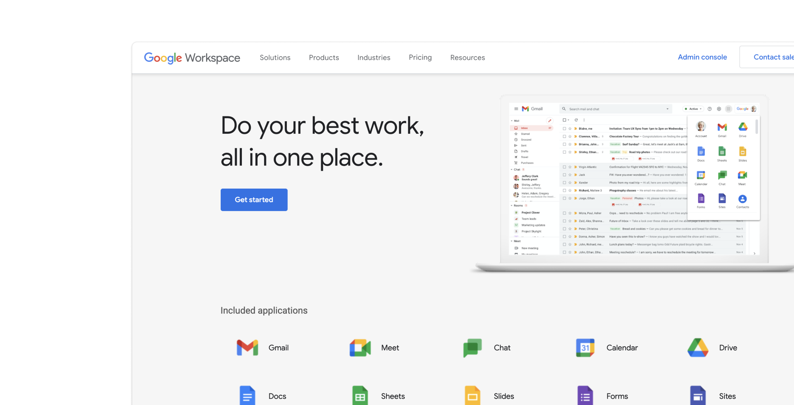Open the Products navigation menu
The width and height of the screenshot is (794, 405).
point(324,57)
